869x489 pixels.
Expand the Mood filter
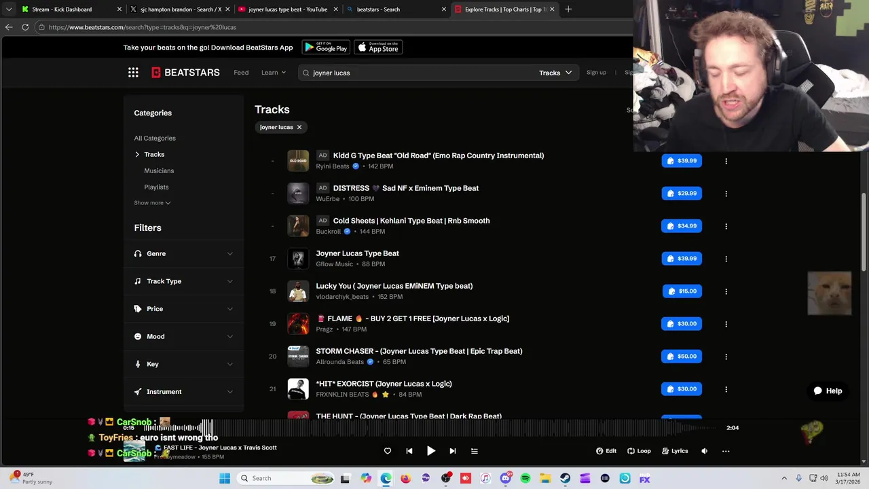[183, 337]
